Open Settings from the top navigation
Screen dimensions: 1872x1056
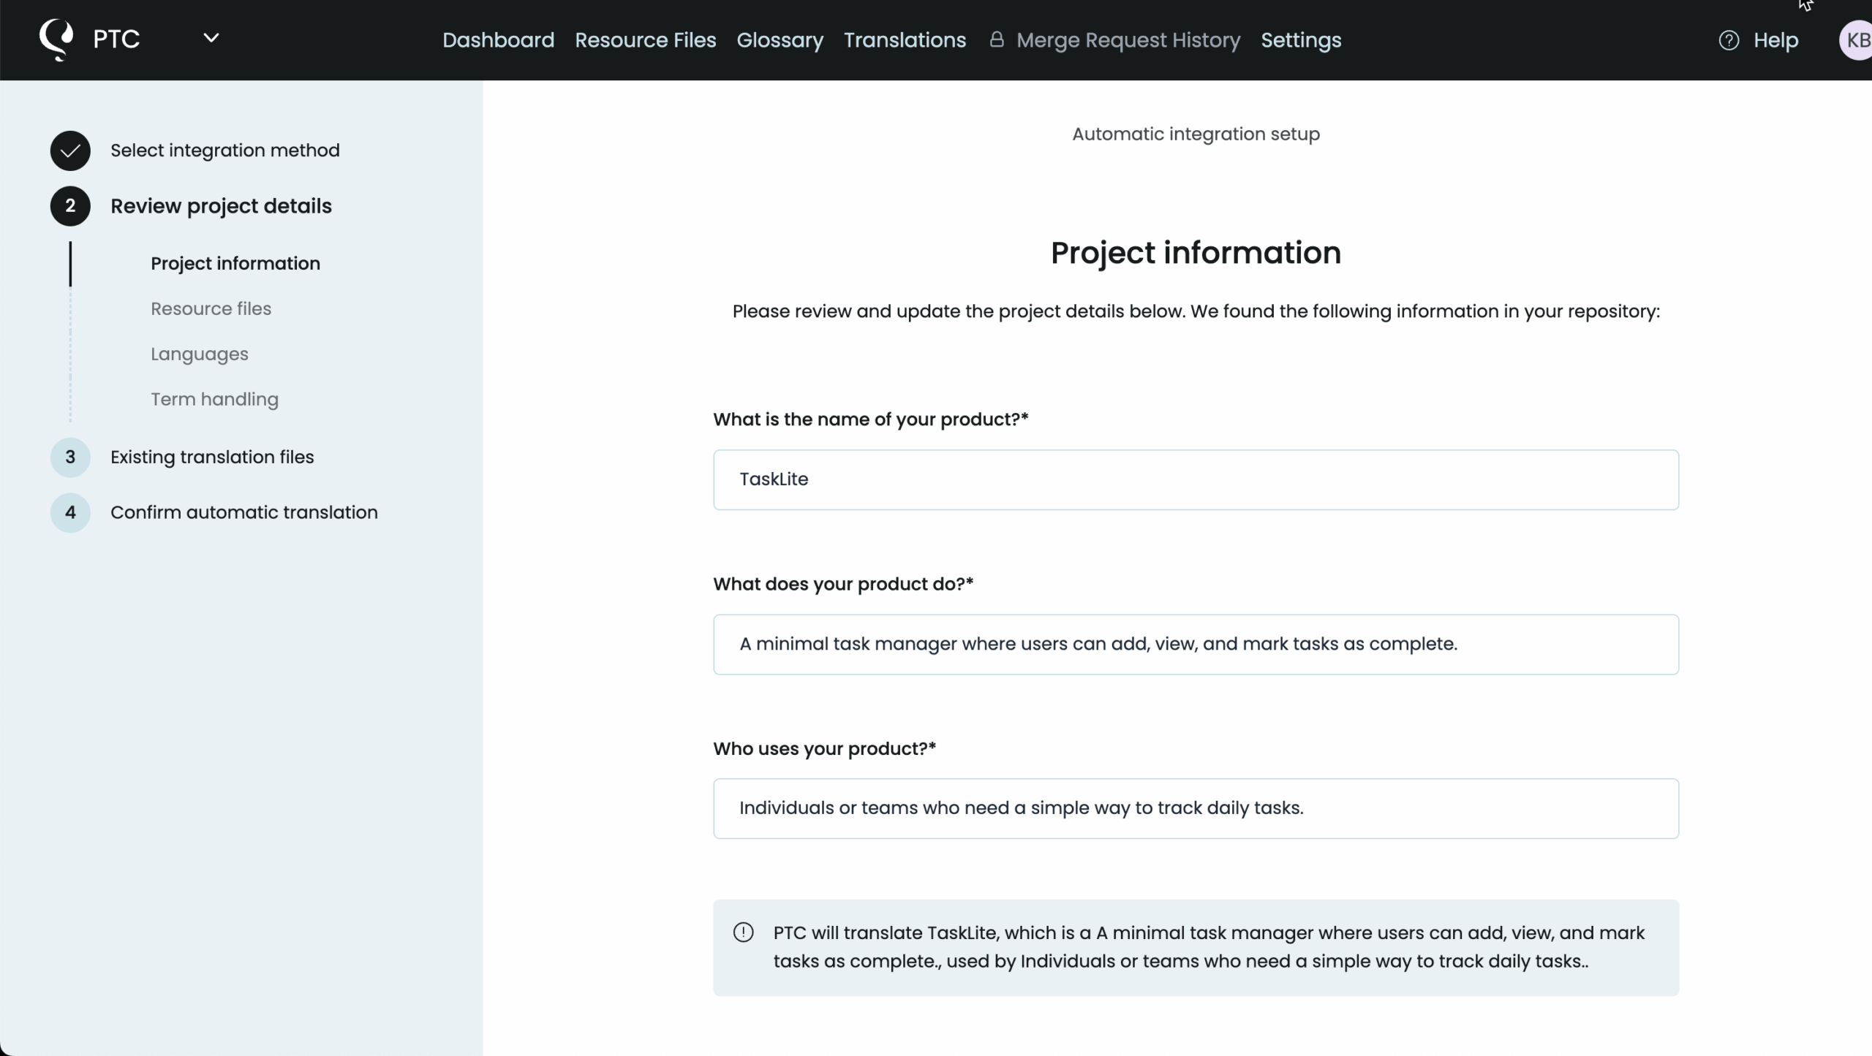pyautogui.click(x=1301, y=40)
